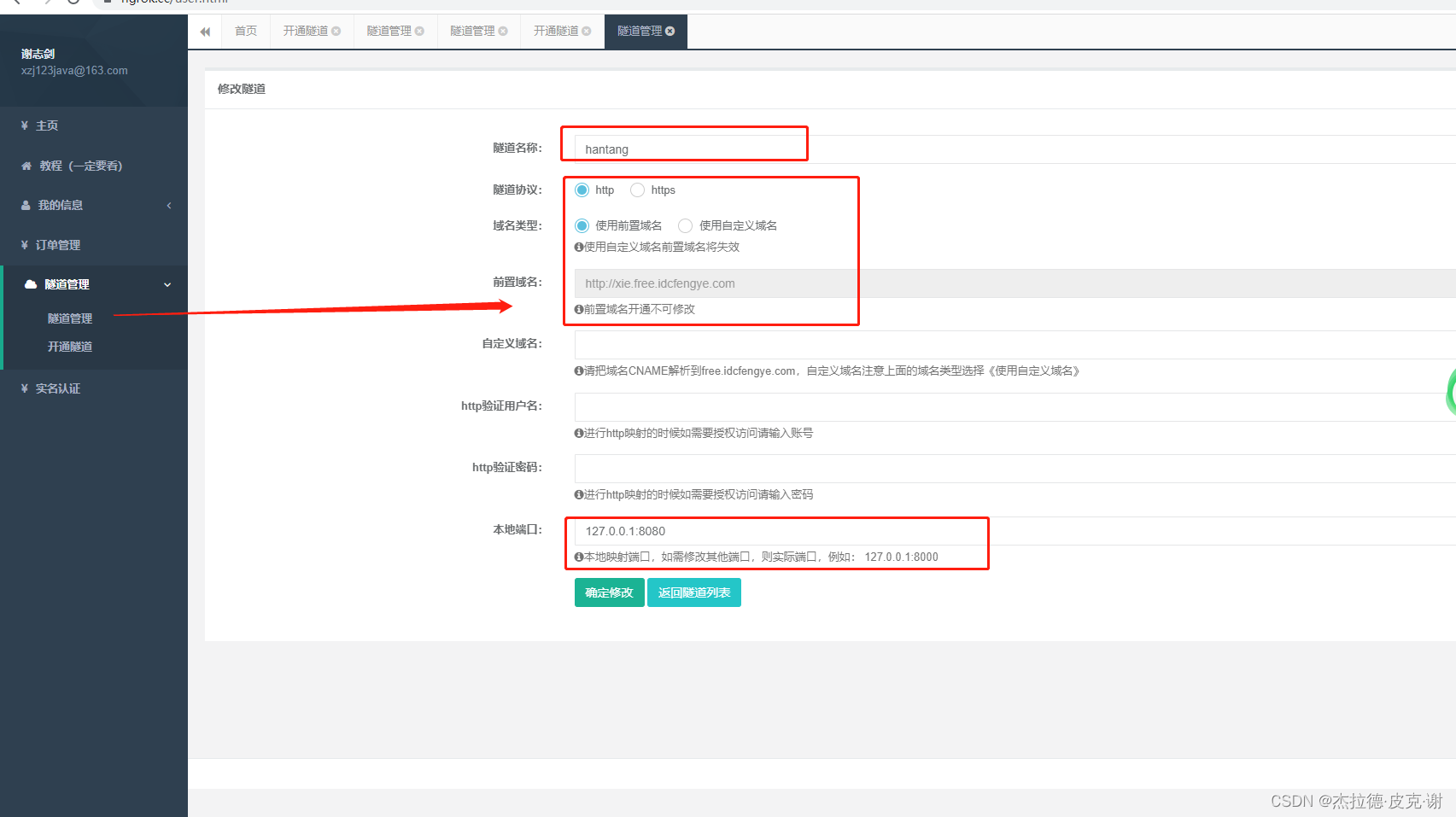Image resolution: width=1456 pixels, height=817 pixels.
Task: Collapse 隧道管理 menu using its down chevron
Action: (167, 284)
